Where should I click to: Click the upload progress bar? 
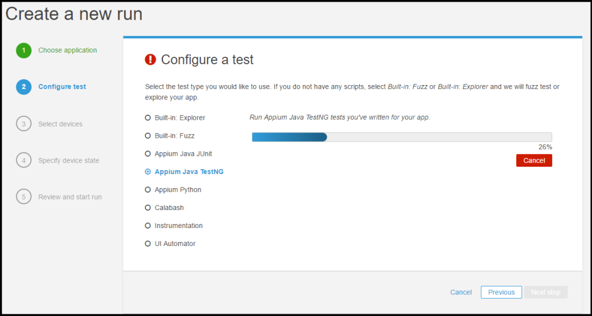402,137
